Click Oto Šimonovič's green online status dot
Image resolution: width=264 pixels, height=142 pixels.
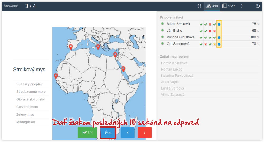[162, 44]
